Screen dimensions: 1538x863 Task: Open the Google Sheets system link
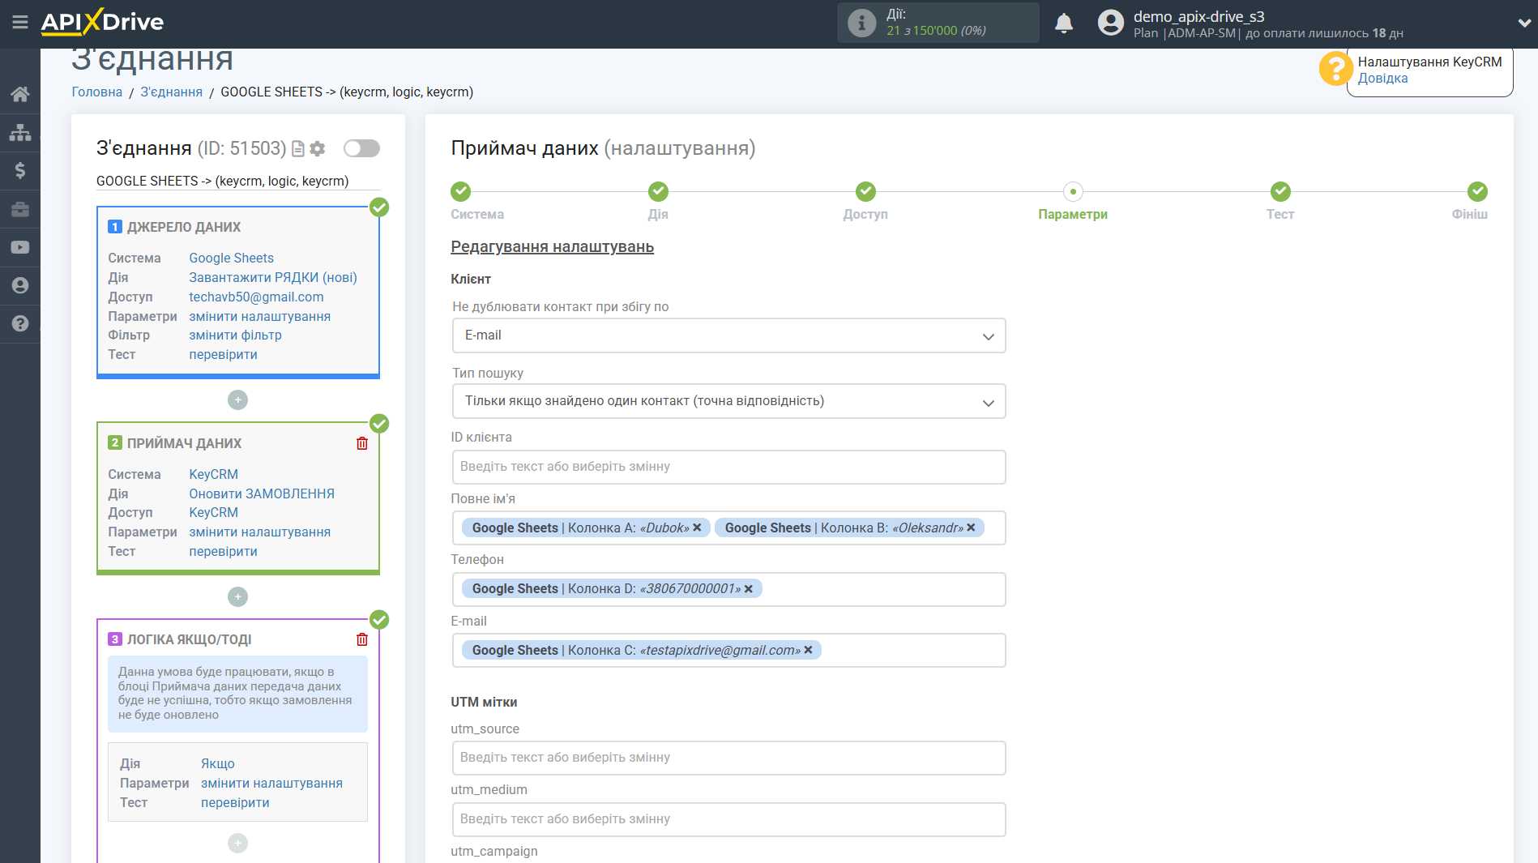[231, 258]
